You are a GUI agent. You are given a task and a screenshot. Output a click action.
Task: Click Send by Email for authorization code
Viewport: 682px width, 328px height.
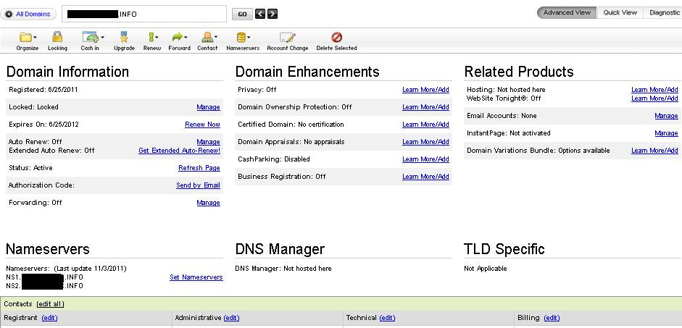pyautogui.click(x=198, y=185)
